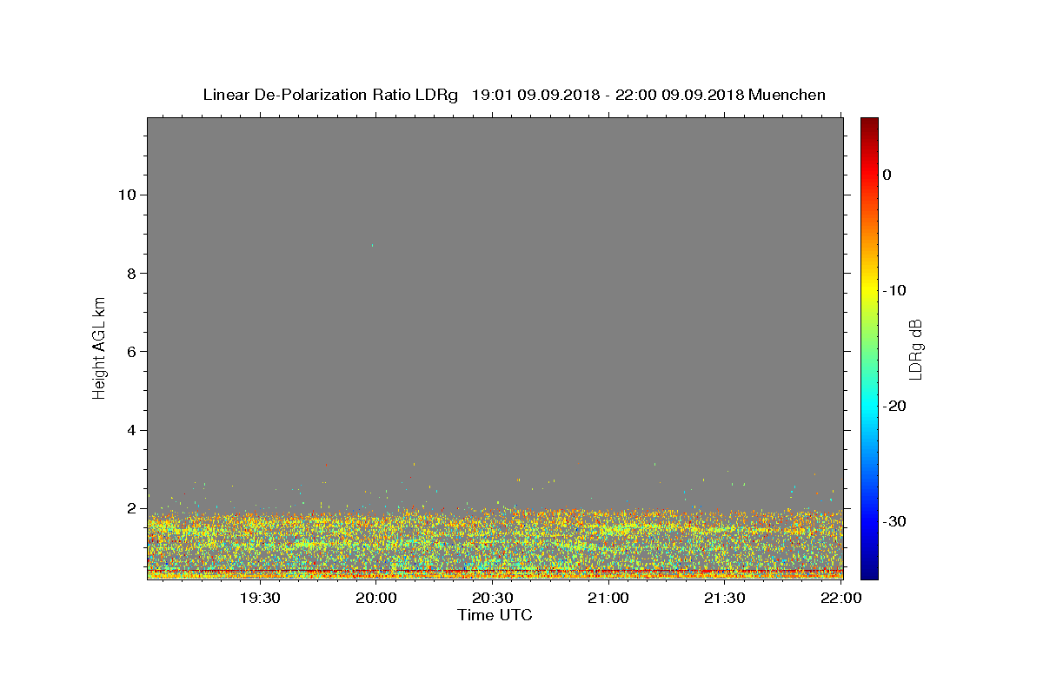
Task: Click the 'Time UTC' axis label
Action: [x=495, y=615]
